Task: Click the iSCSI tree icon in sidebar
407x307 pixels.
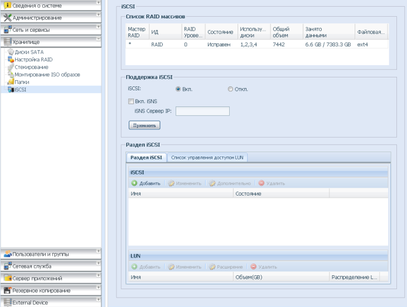Action: tap(11, 90)
